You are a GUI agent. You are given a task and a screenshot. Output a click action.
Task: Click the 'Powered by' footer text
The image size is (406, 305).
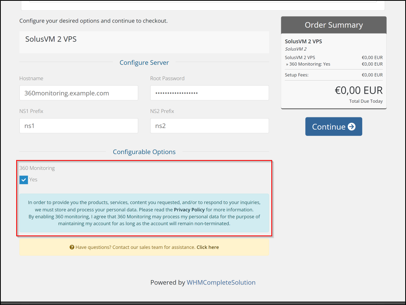click(x=167, y=282)
